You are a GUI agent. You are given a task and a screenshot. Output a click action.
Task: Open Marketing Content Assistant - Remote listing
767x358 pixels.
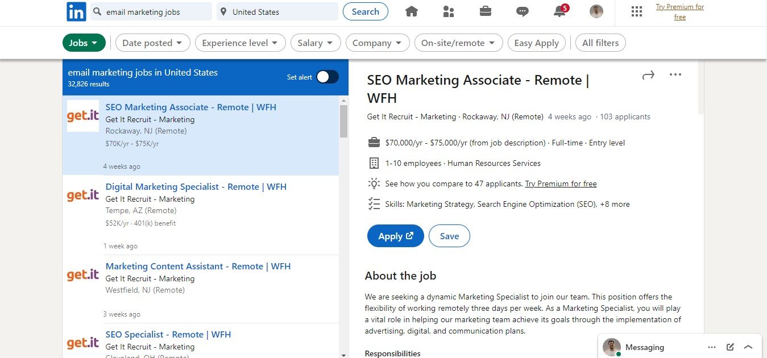click(x=198, y=266)
